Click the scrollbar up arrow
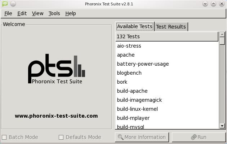 222,35
